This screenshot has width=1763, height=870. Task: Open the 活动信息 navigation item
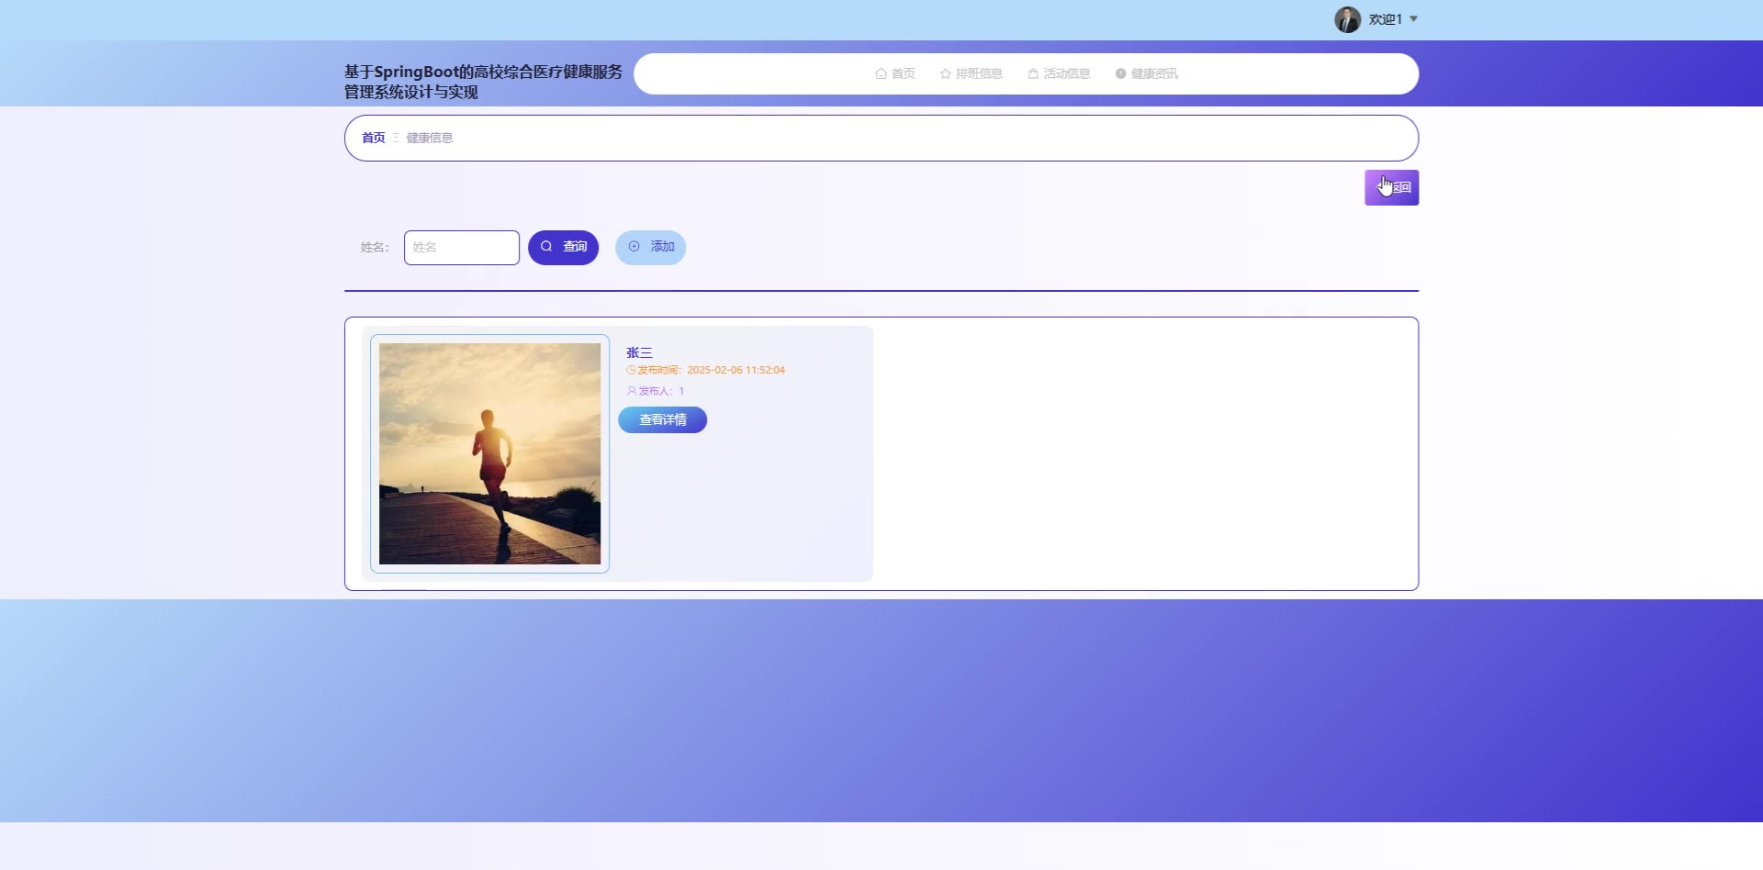[1059, 73]
